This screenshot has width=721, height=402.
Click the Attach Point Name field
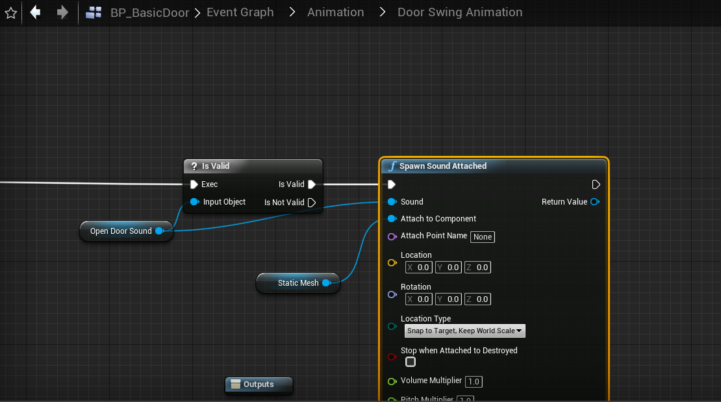[483, 237]
